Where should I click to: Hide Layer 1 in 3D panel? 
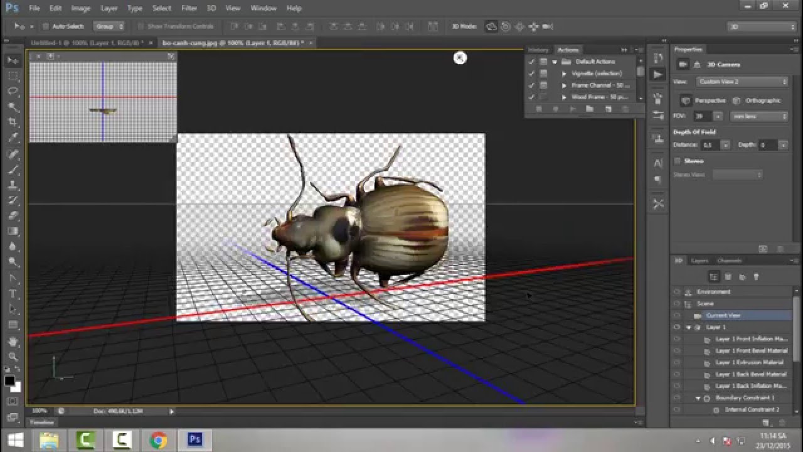click(x=676, y=327)
